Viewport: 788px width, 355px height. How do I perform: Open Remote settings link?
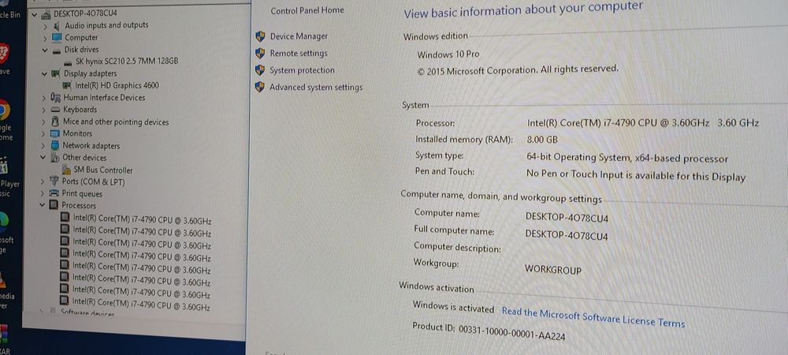(x=298, y=54)
